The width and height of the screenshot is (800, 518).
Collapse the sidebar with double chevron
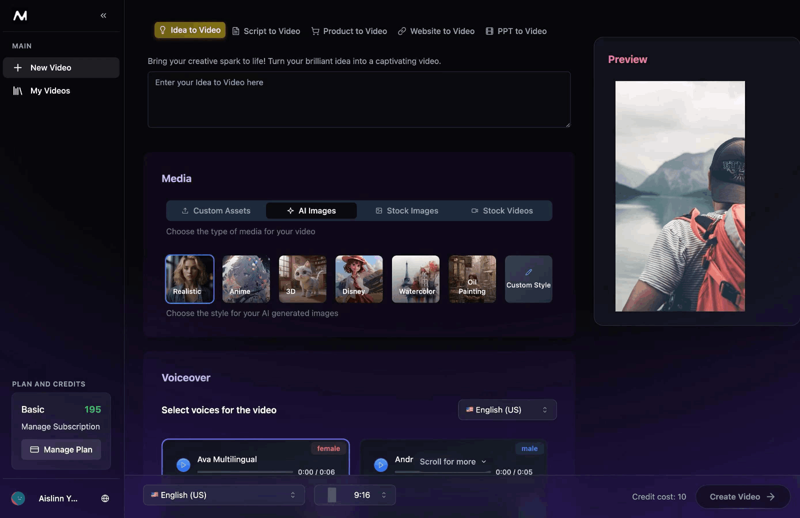(x=103, y=15)
